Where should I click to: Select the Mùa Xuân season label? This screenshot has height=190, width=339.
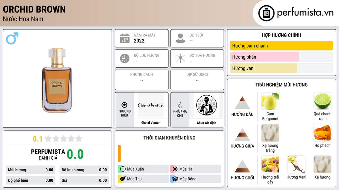tap(135, 169)
